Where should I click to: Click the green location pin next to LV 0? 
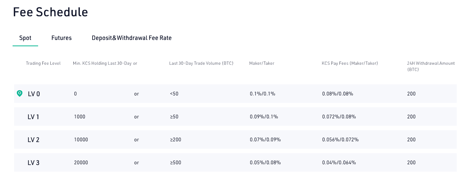[20, 94]
